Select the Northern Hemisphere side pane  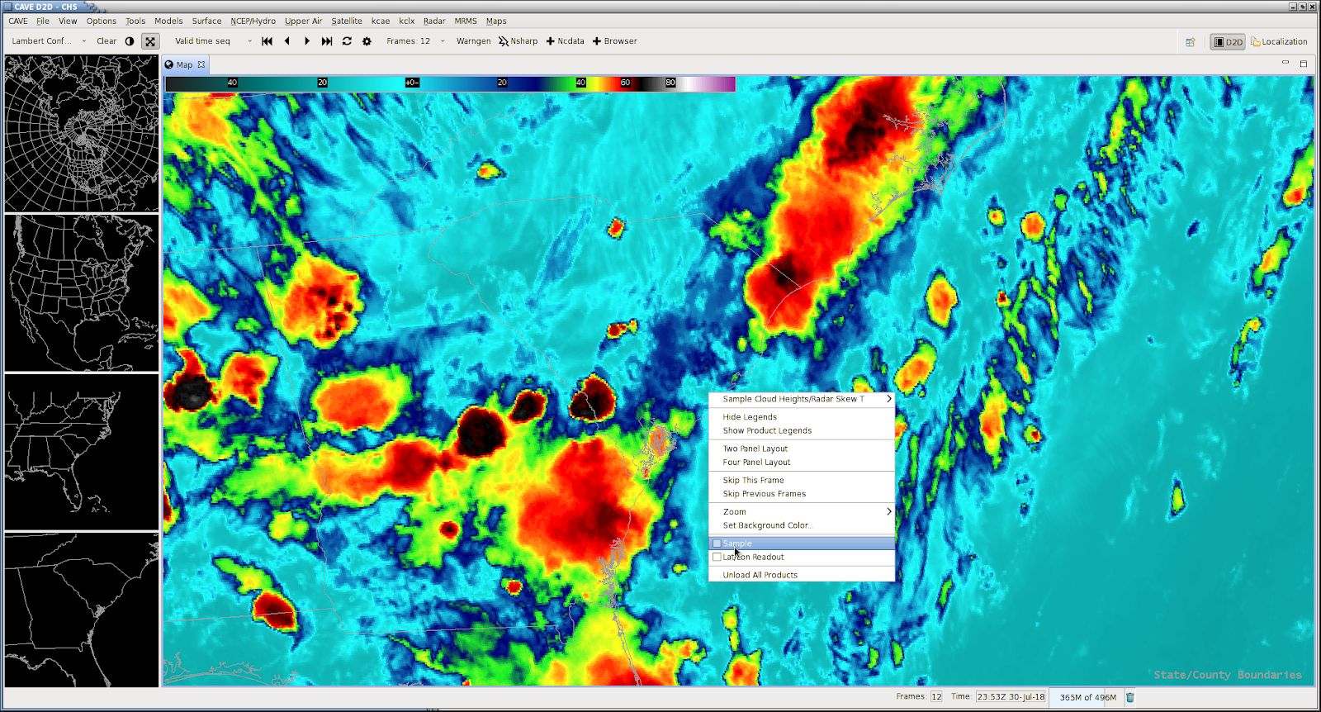(81, 133)
